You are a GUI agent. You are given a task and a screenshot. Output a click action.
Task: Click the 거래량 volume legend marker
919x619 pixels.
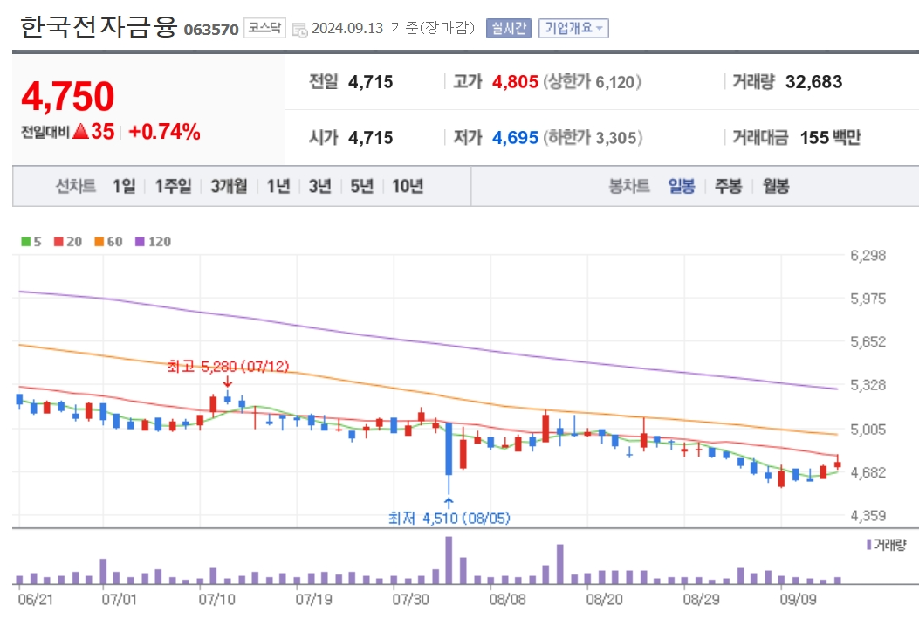tap(868, 545)
